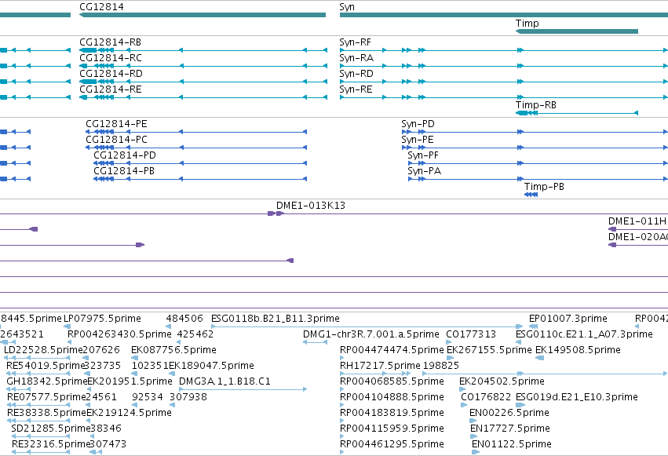Select the CG12814-PC protein label
The image size is (668, 456).
pyautogui.click(x=117, y=140)
